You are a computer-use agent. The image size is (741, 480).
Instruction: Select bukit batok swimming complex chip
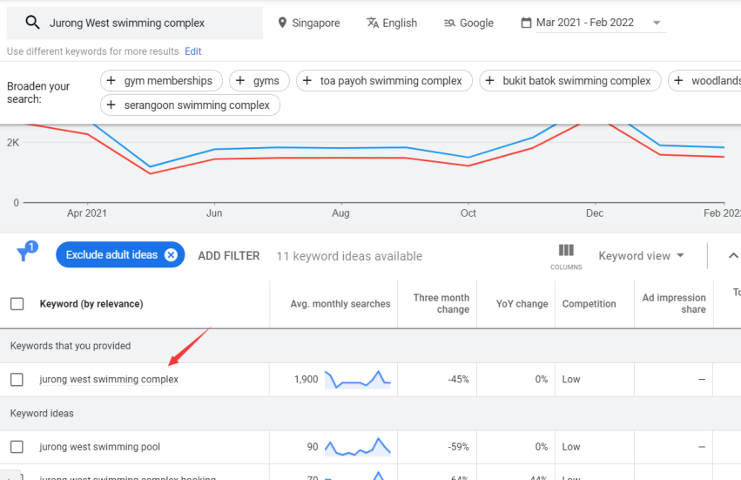[x=570, y=80]
